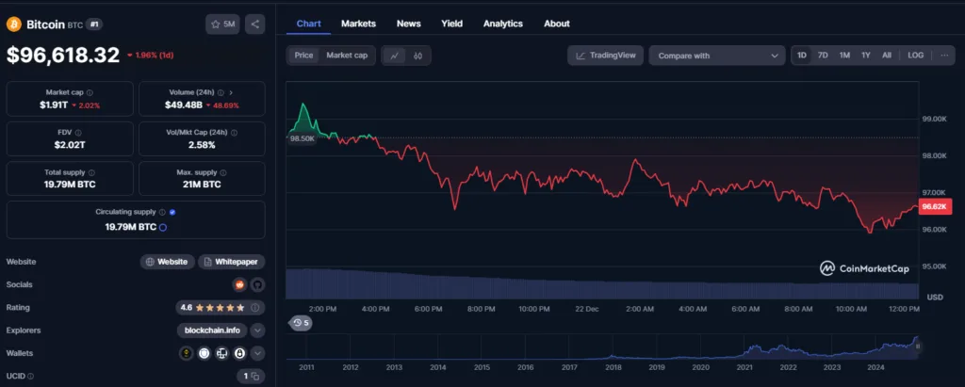The height and width of the screenshot is (387, 965).
Task: Click the 21M BTC max supply value
Action: [x=202, y=185]
